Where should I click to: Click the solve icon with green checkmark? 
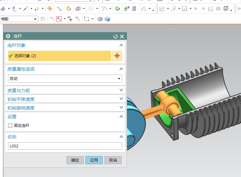click(x=117, y=9)
